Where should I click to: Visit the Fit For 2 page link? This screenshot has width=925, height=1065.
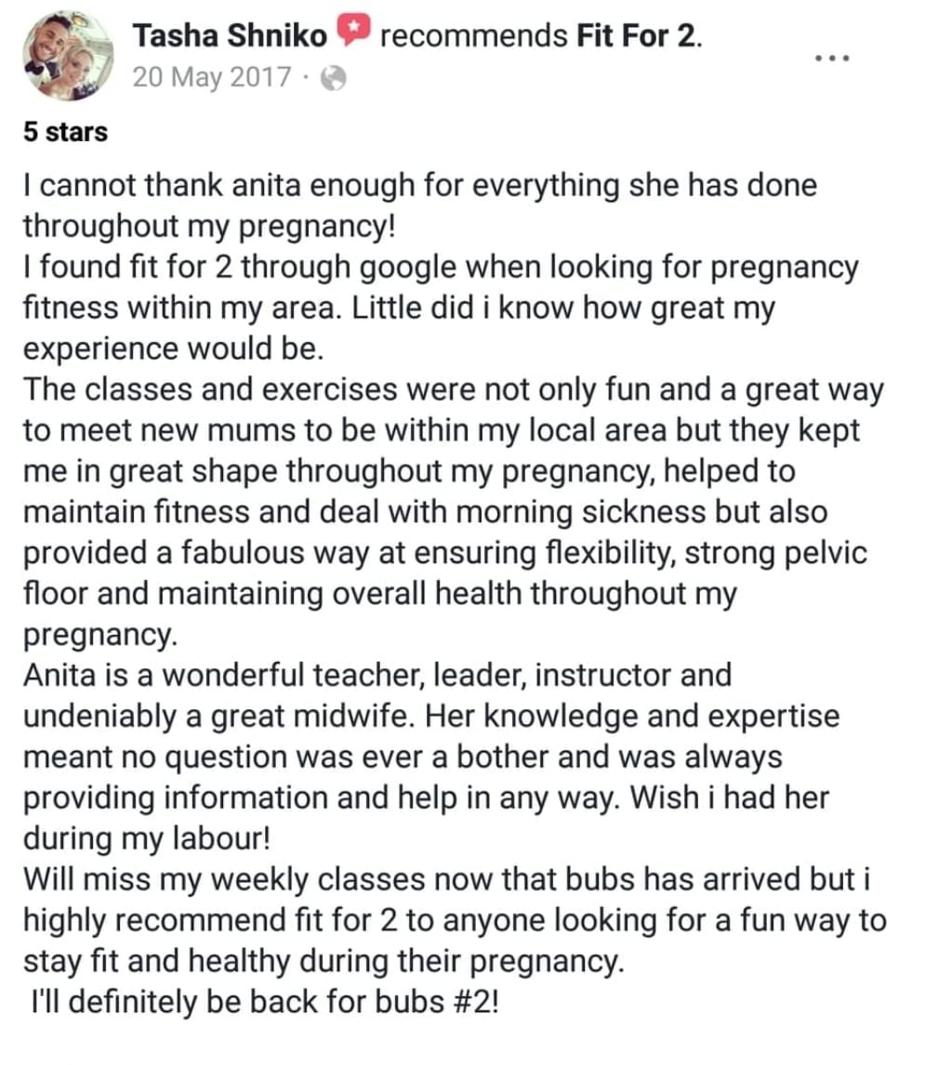(x=637, y=35)
